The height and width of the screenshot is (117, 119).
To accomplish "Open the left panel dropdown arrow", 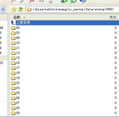I will click(3, 9).
